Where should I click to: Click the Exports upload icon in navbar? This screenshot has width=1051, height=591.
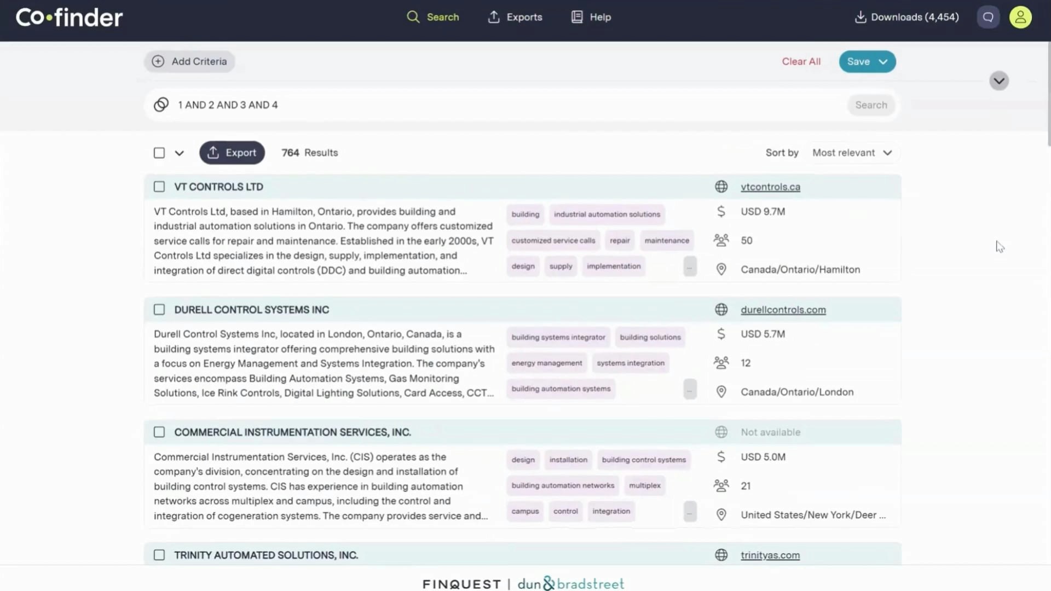click(494, 17)
